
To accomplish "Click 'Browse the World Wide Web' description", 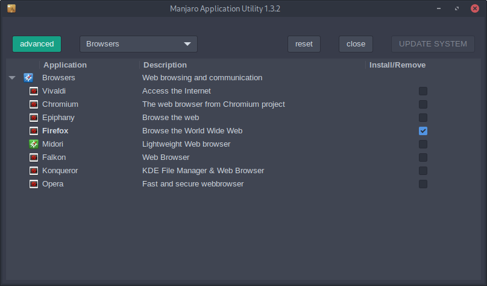I will (x=192, y=131).
